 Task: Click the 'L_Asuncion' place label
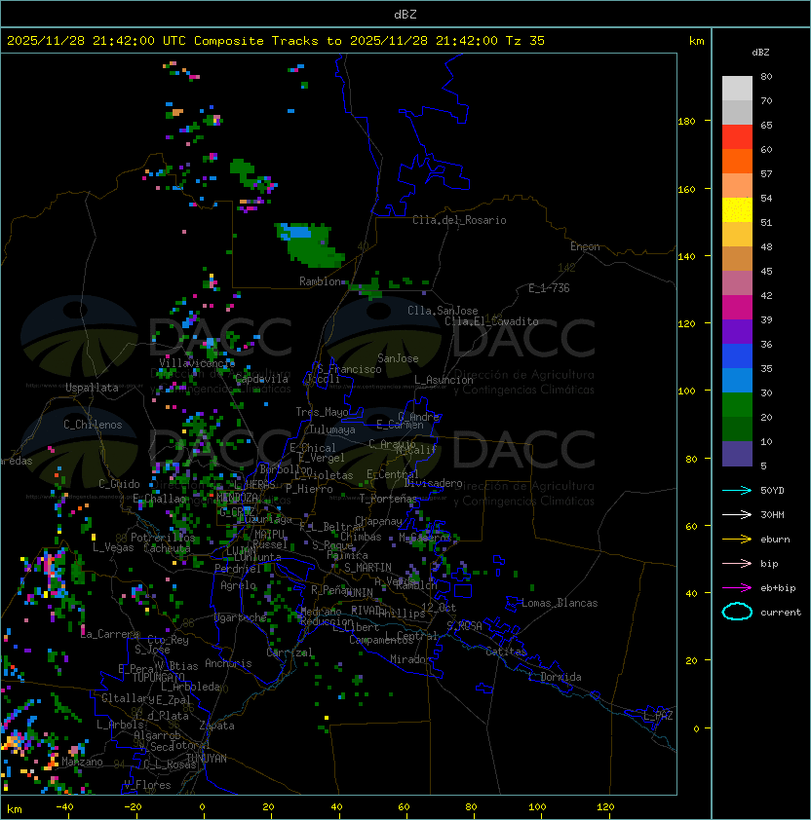pyautogui.click(x=444, y=380)
